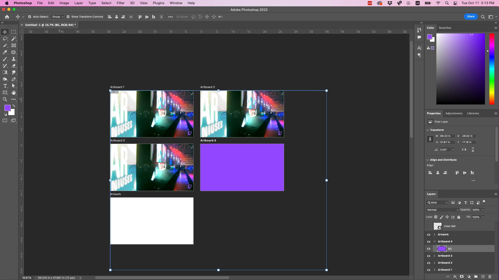Choose the Hand tool
499x280 pixels.
[14, 93]
